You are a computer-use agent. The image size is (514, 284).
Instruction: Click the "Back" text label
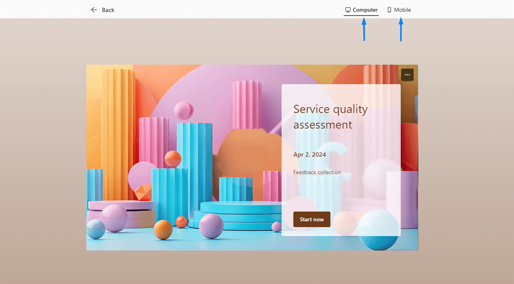pyautogui.click(x=108, y=10)
